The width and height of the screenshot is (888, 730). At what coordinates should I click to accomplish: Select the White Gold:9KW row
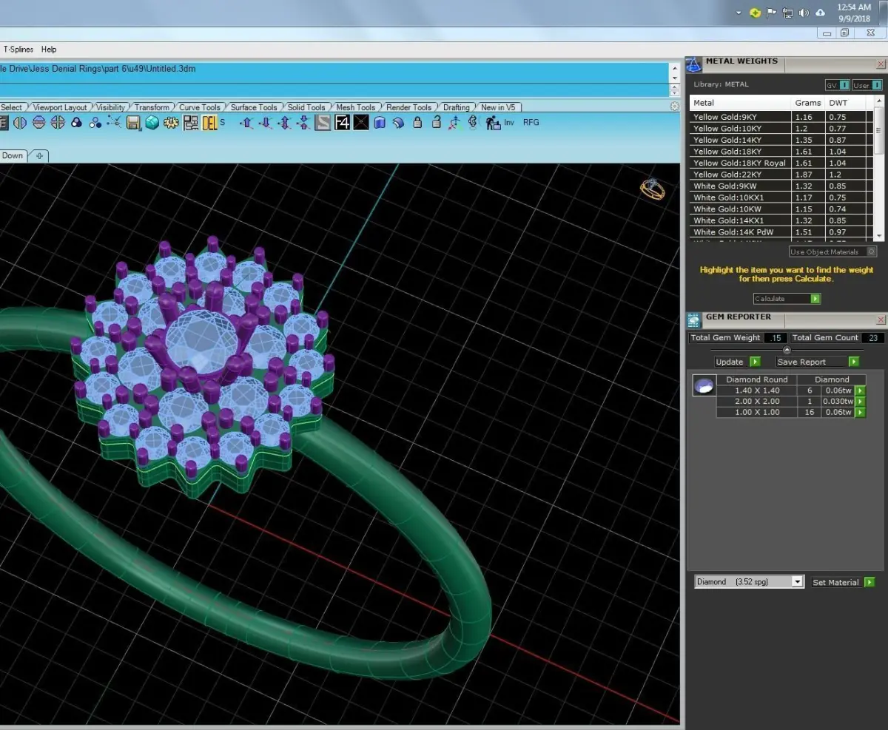(x=782, y=186)
